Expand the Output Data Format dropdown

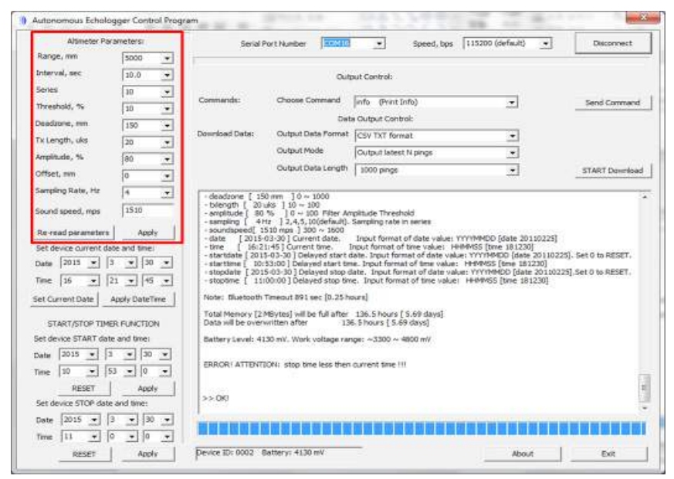(x=511, y=135)
